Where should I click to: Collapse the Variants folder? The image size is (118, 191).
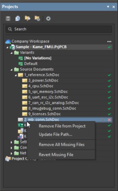tap(12, 53)
